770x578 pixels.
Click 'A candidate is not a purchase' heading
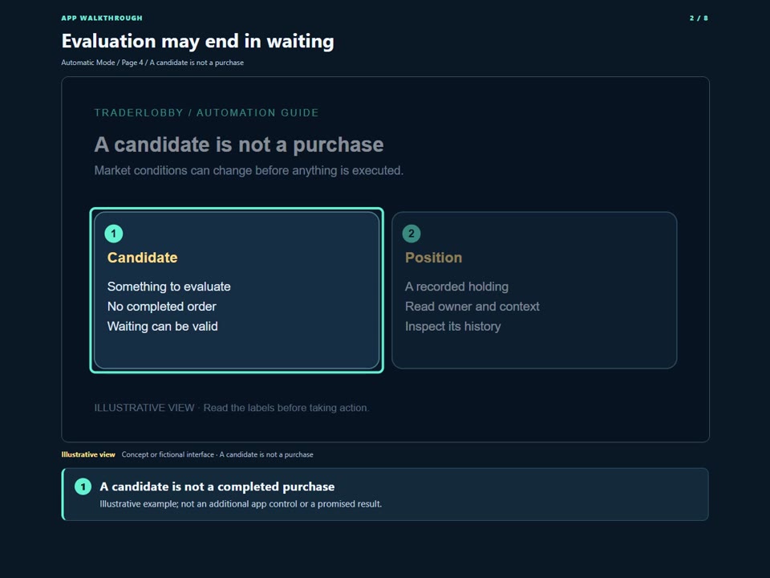click(239, 144)
